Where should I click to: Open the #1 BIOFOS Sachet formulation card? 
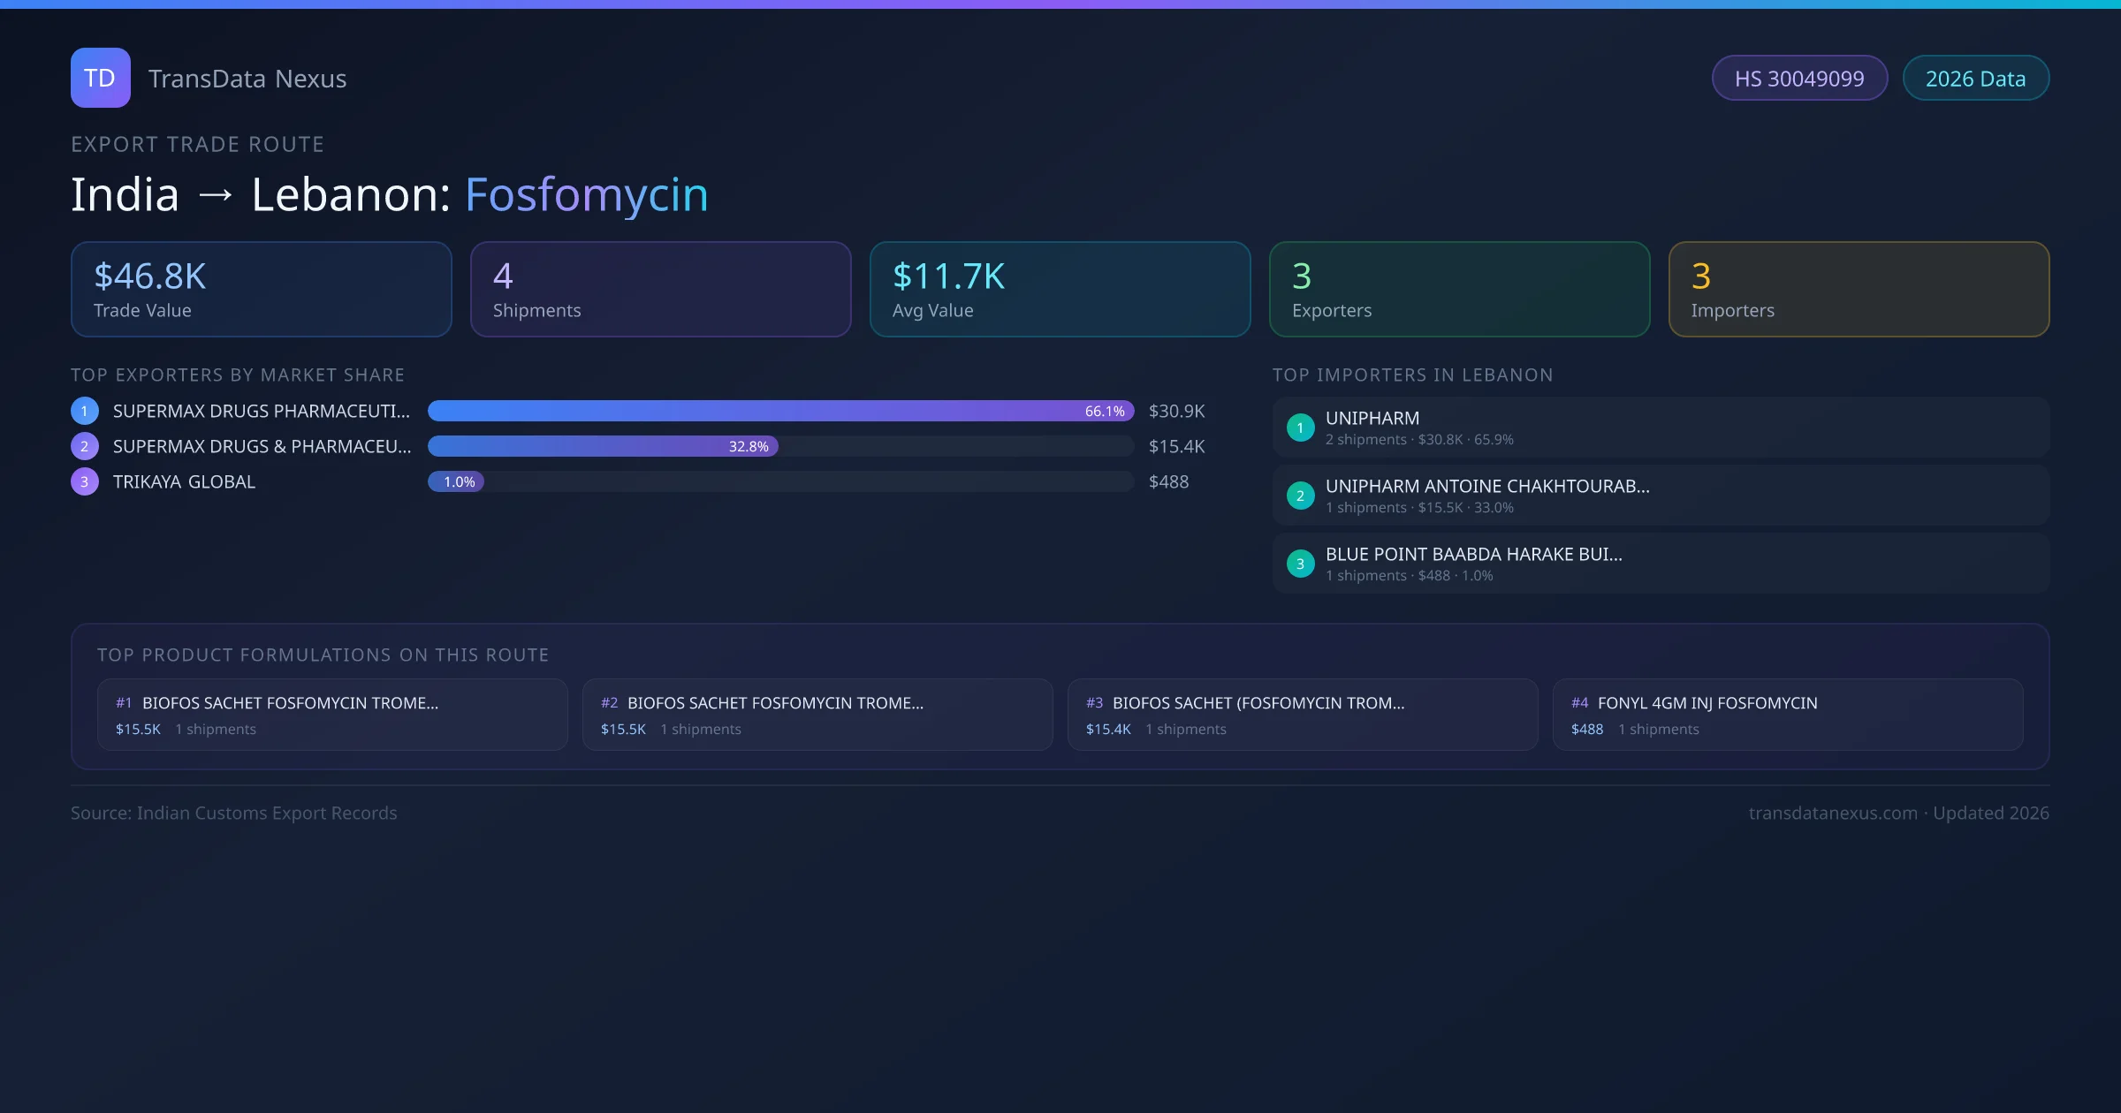pos(332,715)
